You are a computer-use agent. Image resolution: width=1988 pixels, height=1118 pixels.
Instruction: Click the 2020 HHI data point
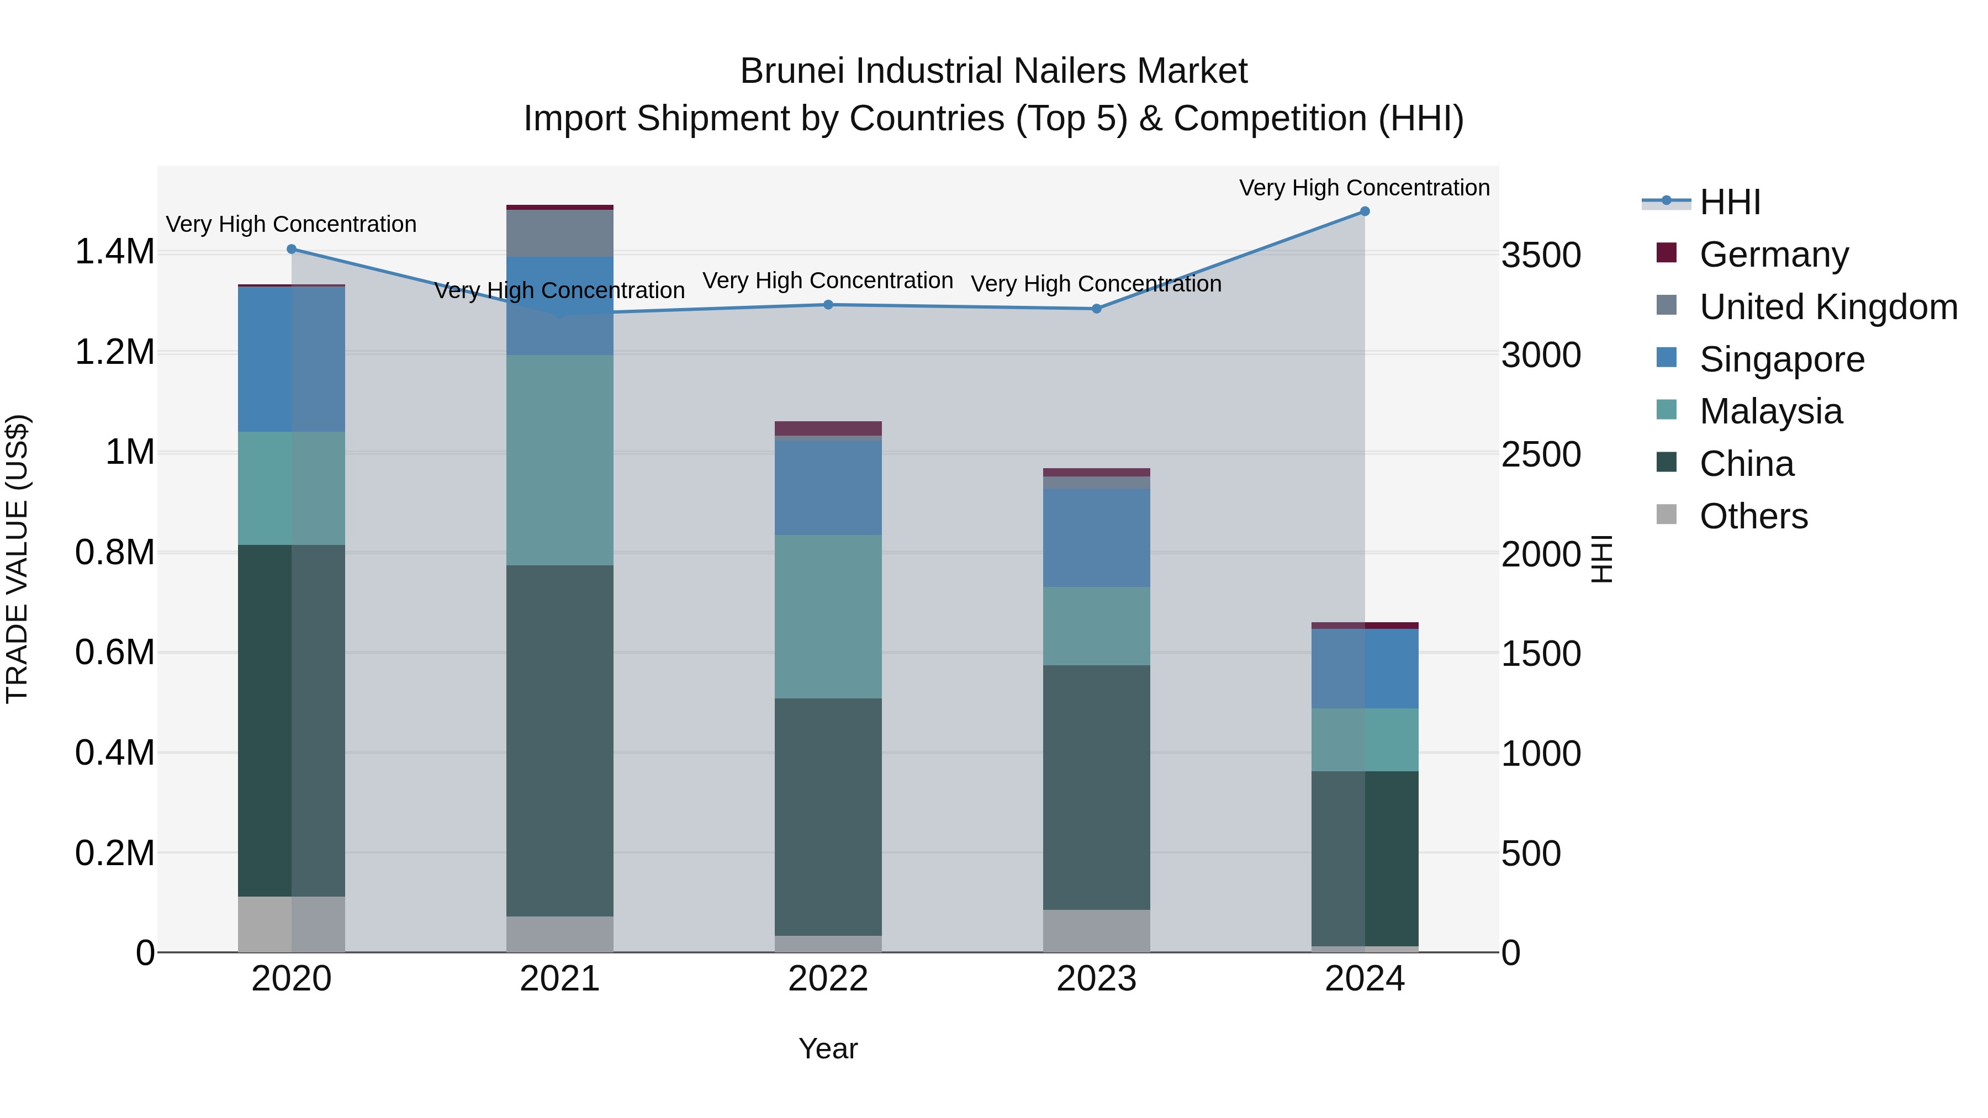(x=292, y=249)
